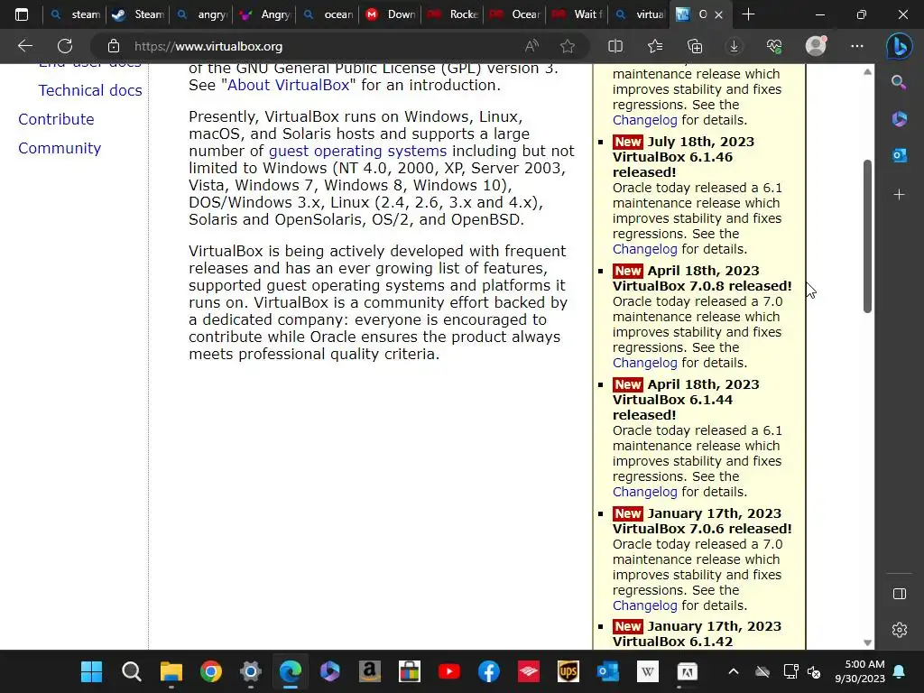
Task: Open the Contribute link
Action: pos(56,119)
